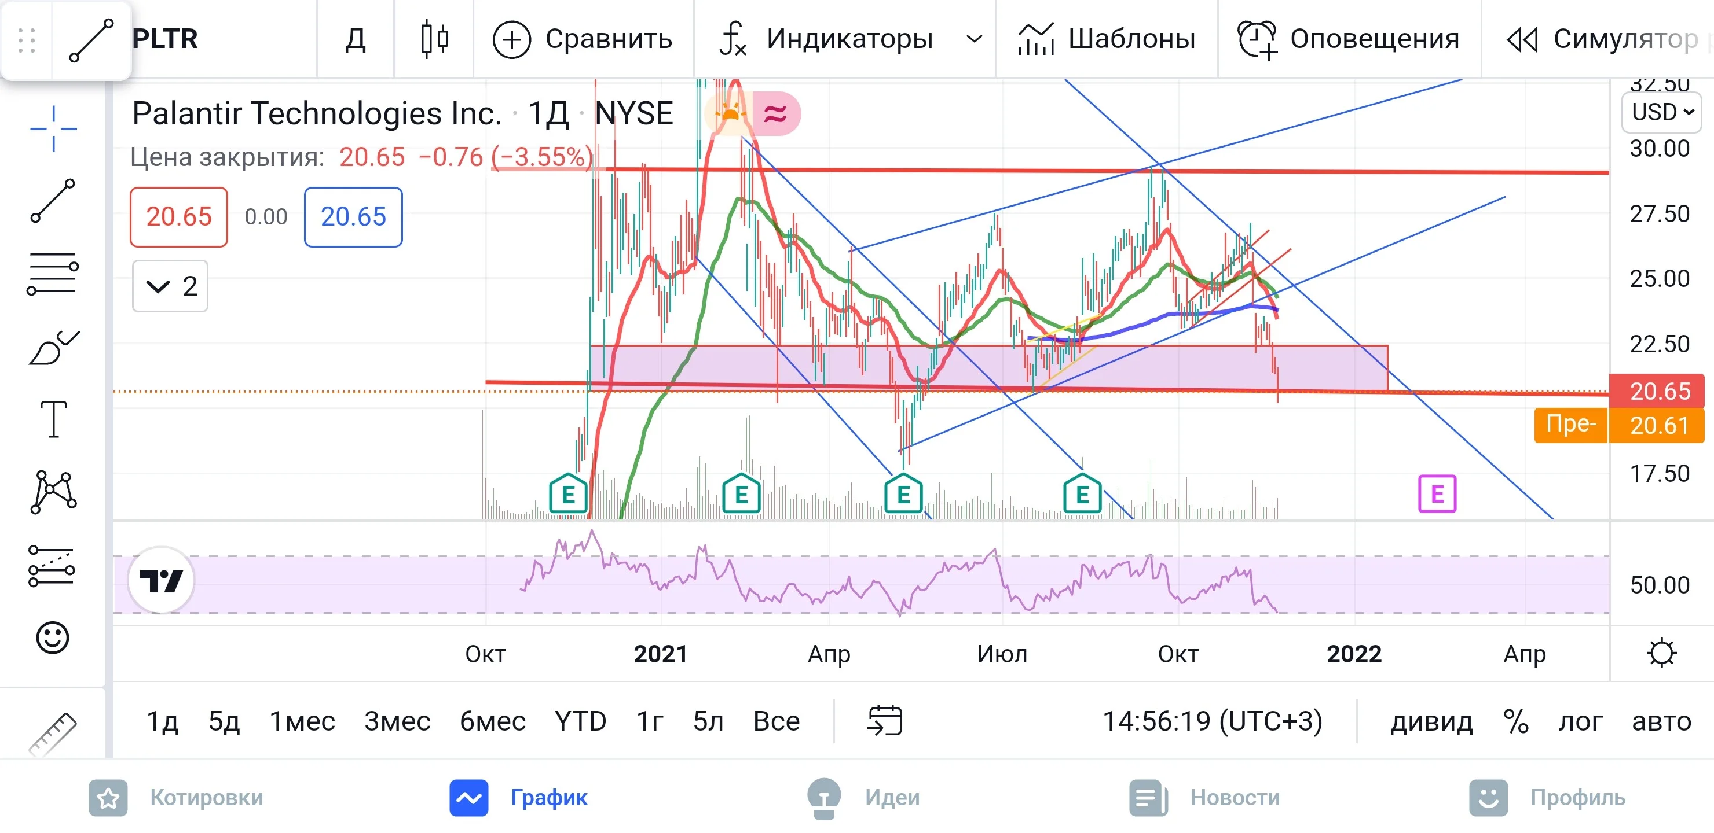
Task: Select the brush drawing tool
Action: tap(53, 347)
